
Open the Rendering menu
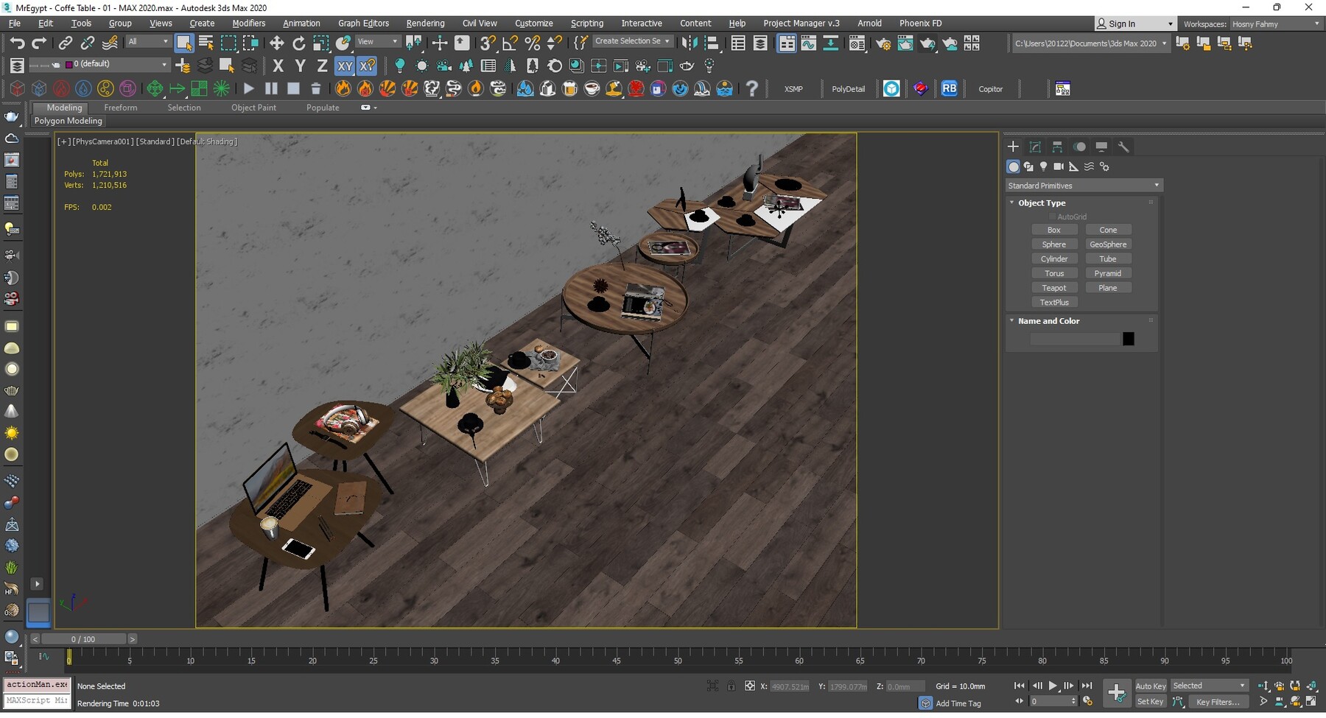(425, 23)
